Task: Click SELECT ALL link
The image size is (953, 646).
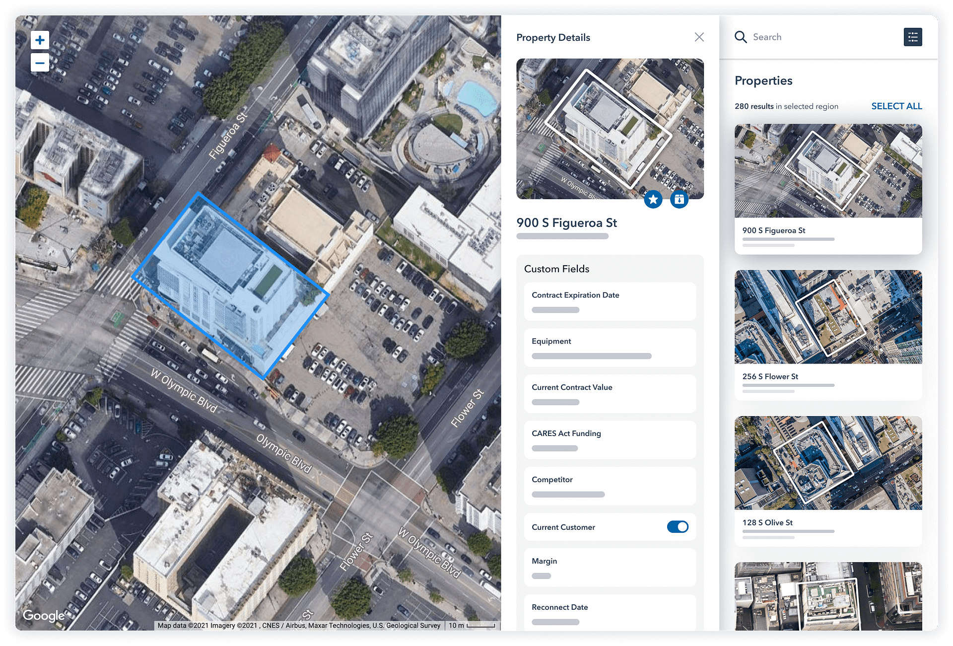Action: (x=896, y=106)
